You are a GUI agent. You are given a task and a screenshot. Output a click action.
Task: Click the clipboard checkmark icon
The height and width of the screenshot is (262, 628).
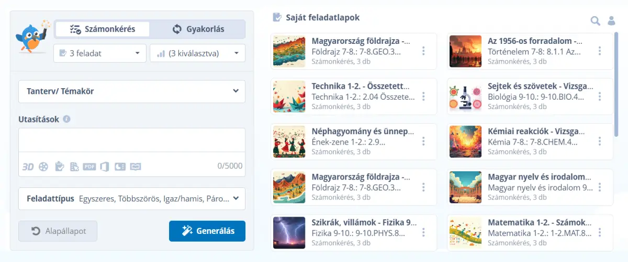[x=60, y=166]
